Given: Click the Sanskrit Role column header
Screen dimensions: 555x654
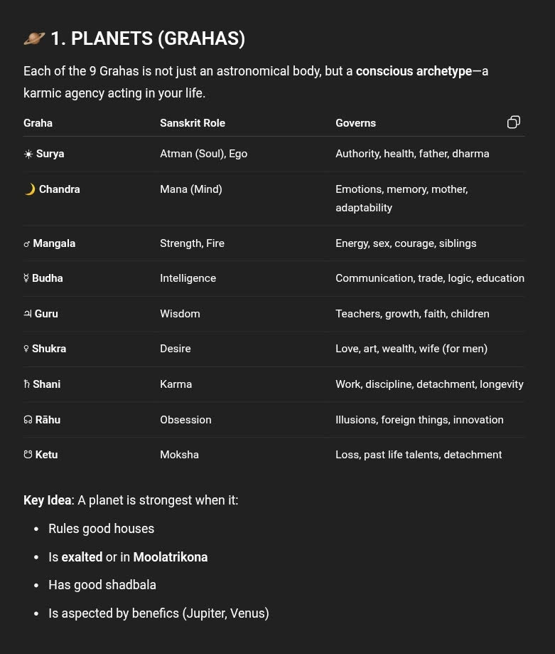Looking at the screenshot, I should tap(192, 123).
